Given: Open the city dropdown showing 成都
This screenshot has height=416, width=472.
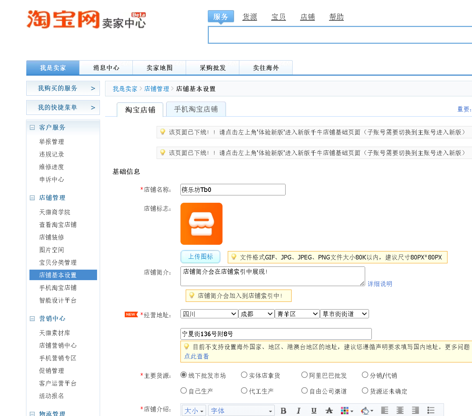Looking at the screenshot, I should pyautogui.click(x=256, y=314).
